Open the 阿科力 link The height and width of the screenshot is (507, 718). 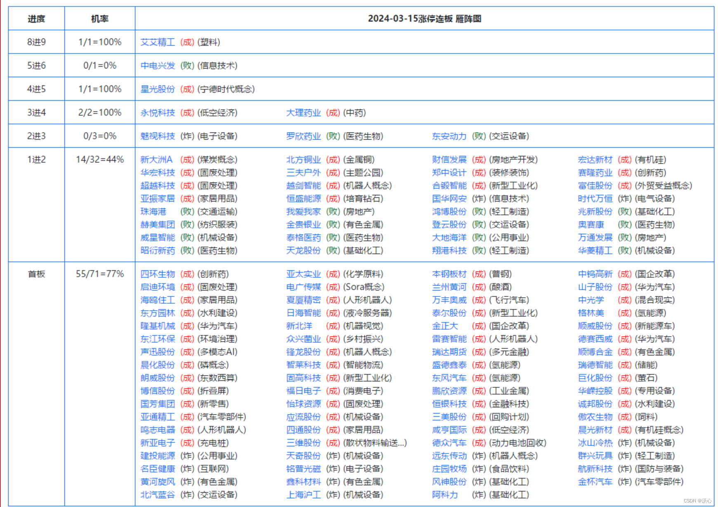(445, 495)
